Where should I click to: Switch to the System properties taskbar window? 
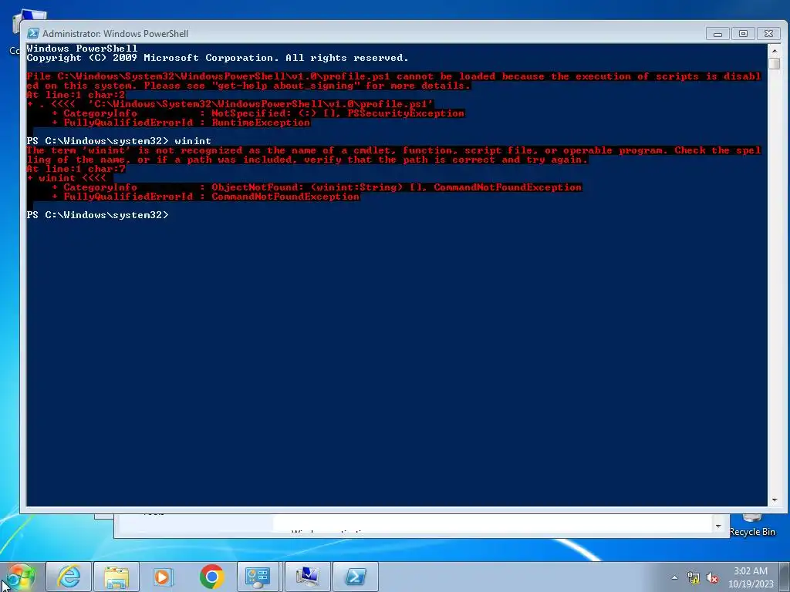point(307,577)
